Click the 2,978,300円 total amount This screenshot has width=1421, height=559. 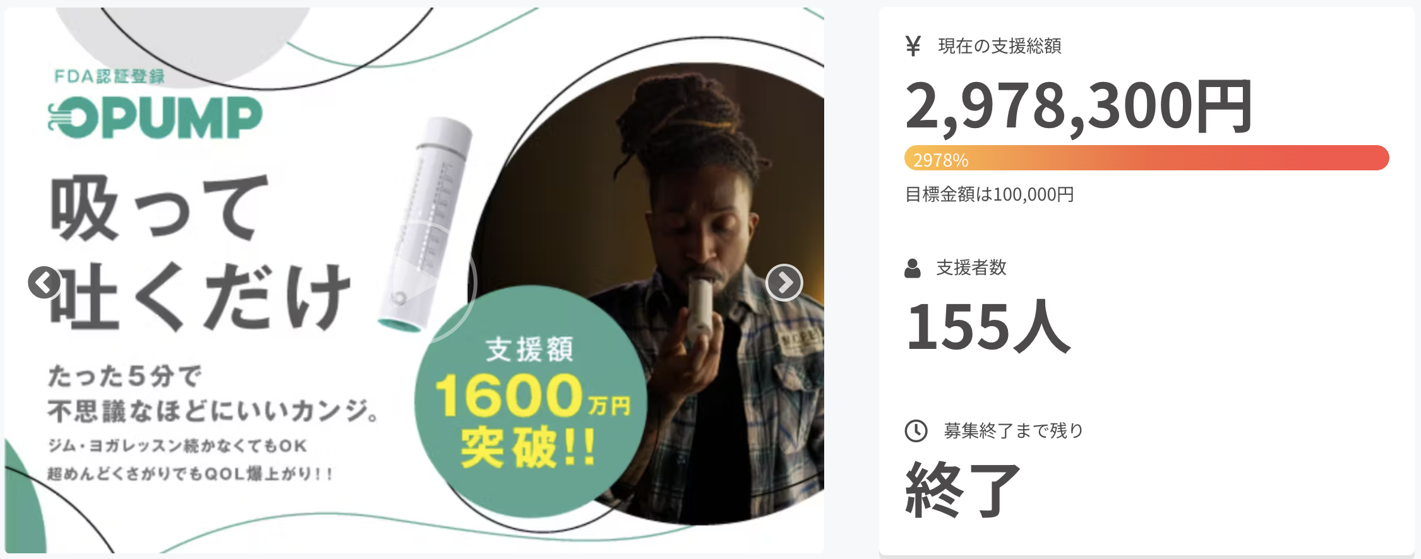(1079, 106)
